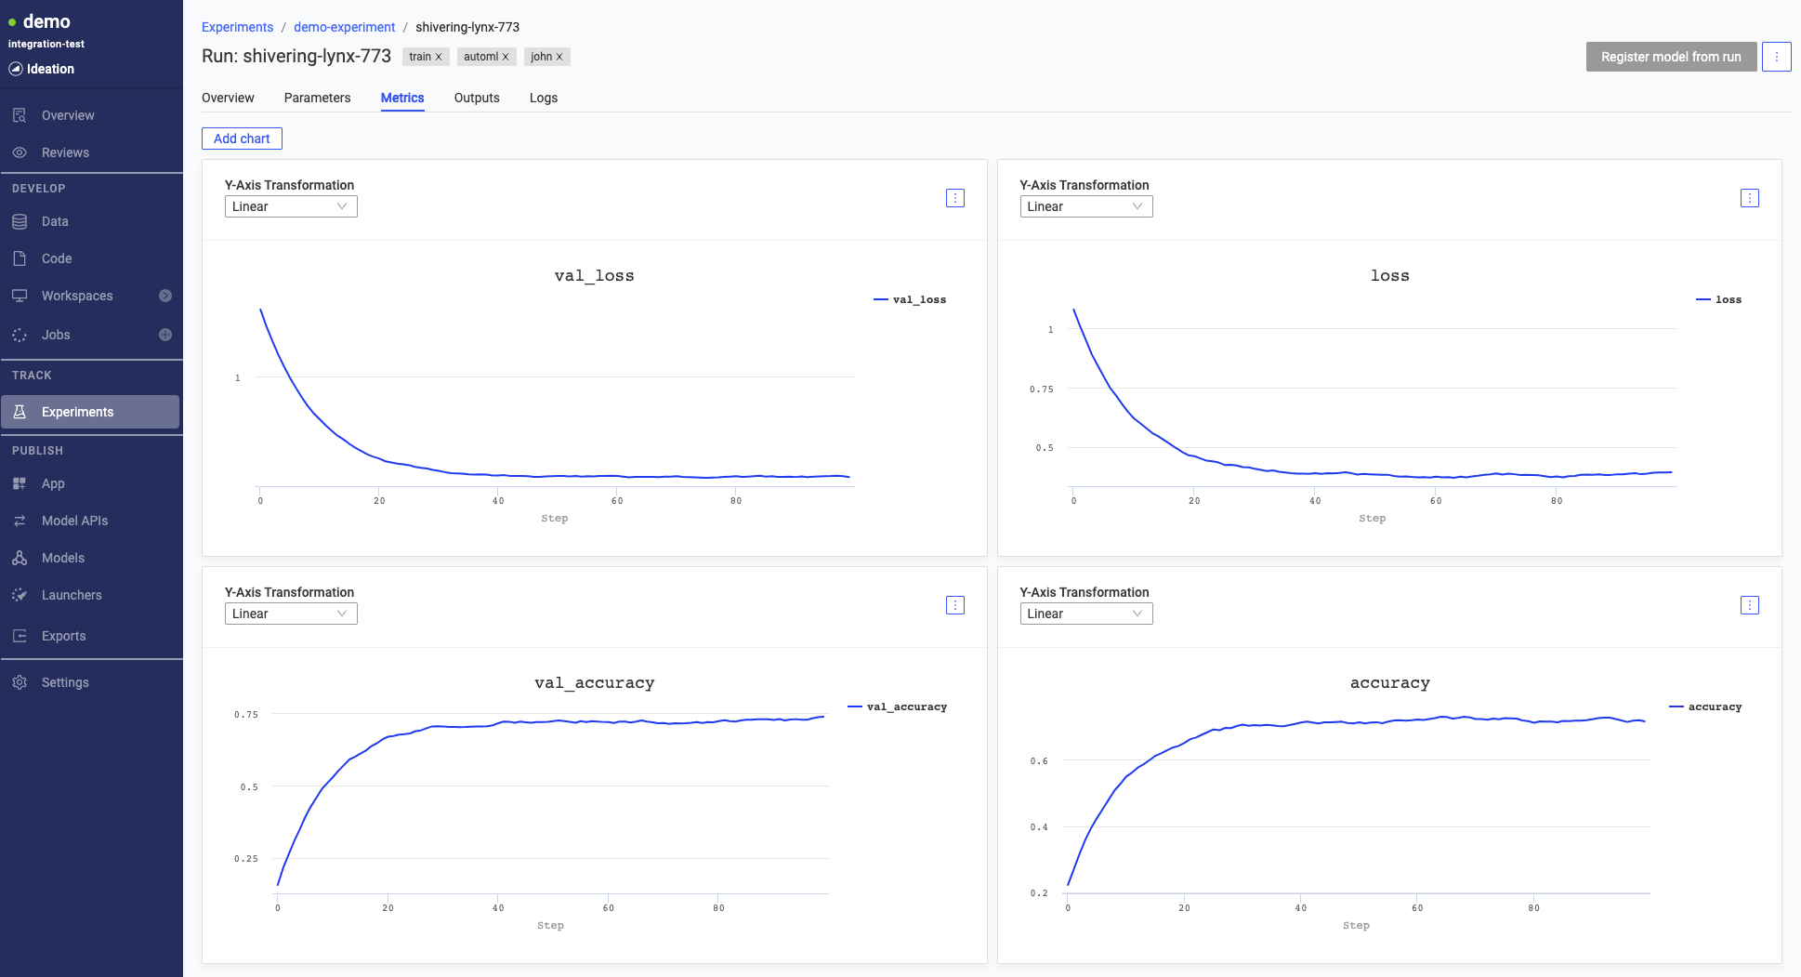Image resolution: width=1801 pixels, height=977 pixels.
Task: Go to Experiments breadcrumb link
Action: pyautogui.click(x=237, y=27)
